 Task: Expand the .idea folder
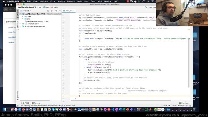[x=22, y=17]
